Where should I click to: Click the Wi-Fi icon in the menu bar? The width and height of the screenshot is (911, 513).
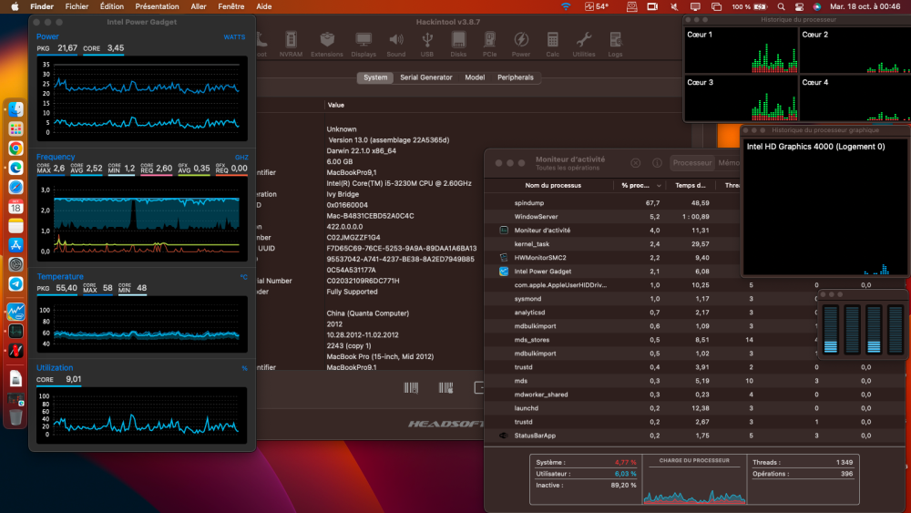[566, 6]
